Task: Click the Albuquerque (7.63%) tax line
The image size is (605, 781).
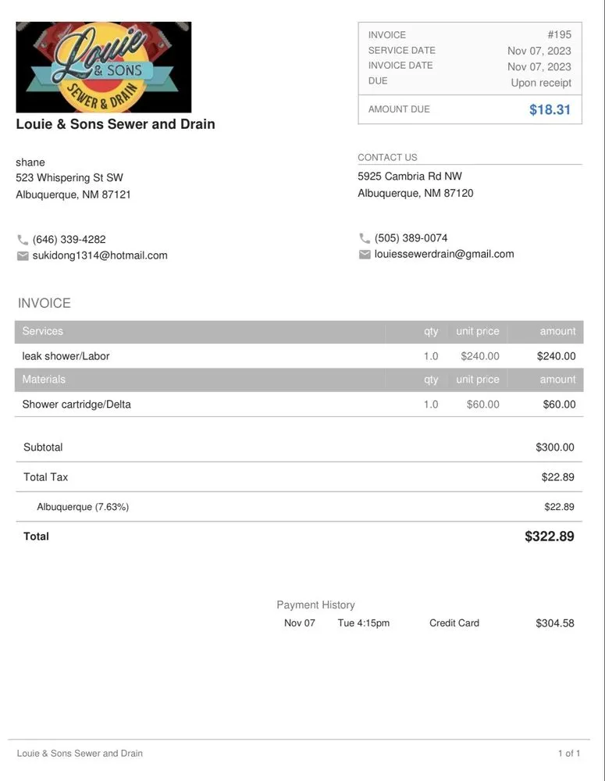Action: click(x=83, y=507)
